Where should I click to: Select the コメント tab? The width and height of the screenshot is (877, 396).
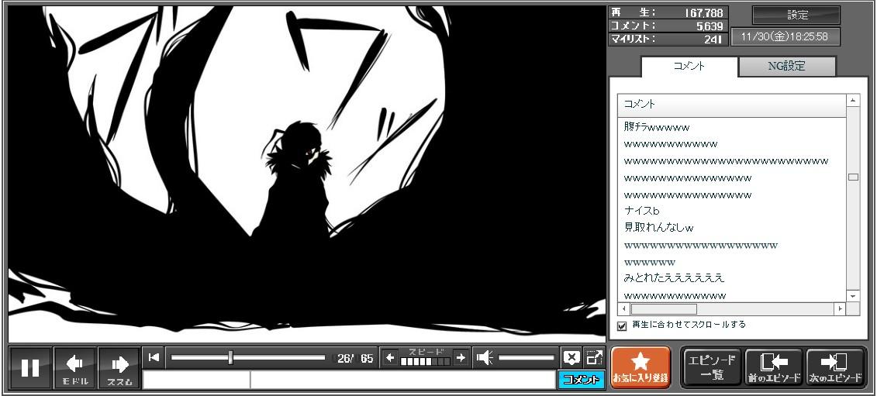tap(688, 67)
